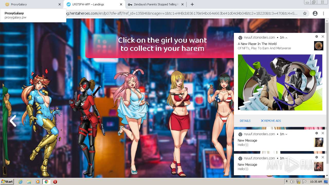Open the Chrome profile avatar menu

click(315, 13)
